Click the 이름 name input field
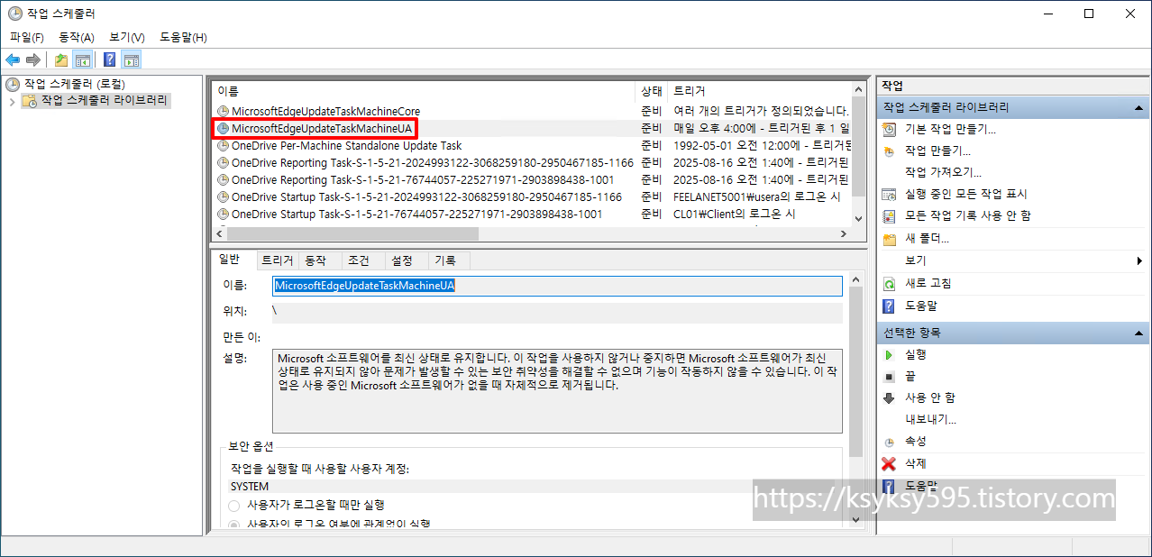1152x557 pixels. coord(557,286)
